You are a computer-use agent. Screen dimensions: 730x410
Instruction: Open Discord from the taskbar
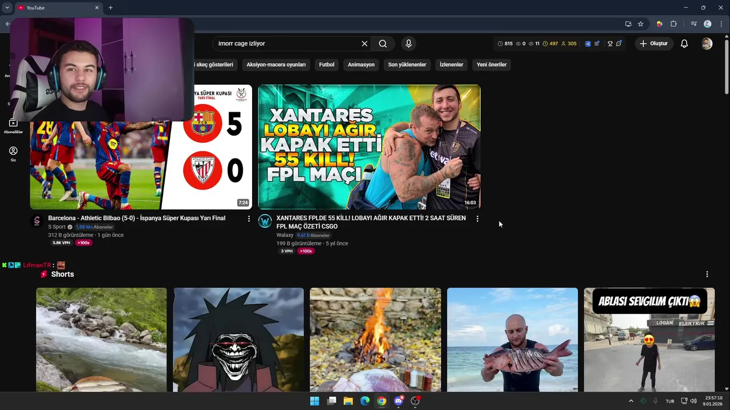pyautogui.click(x=399, y=401)
